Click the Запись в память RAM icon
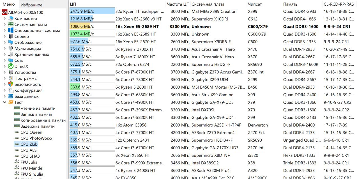 click(17, 114)
